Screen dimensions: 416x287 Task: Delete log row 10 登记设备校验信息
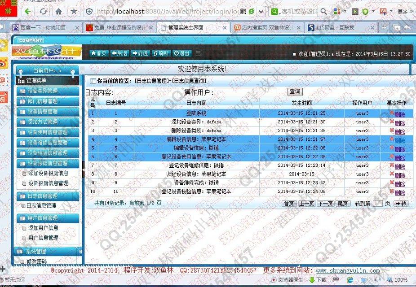[x=400, y=193]
